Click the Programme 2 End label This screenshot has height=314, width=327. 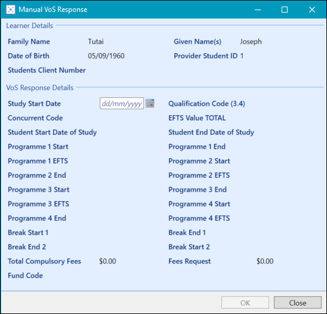click(37, 176)
